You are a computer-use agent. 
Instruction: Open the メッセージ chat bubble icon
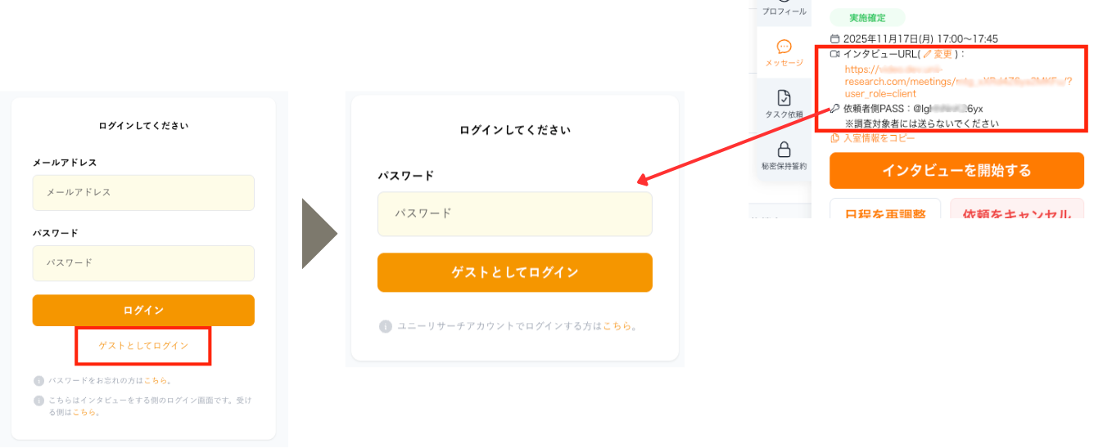pos(784,47)
